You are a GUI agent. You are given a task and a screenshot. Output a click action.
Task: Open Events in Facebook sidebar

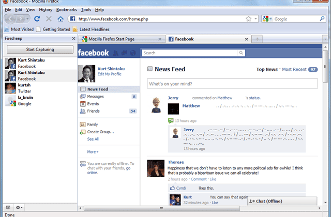[109, 104]
